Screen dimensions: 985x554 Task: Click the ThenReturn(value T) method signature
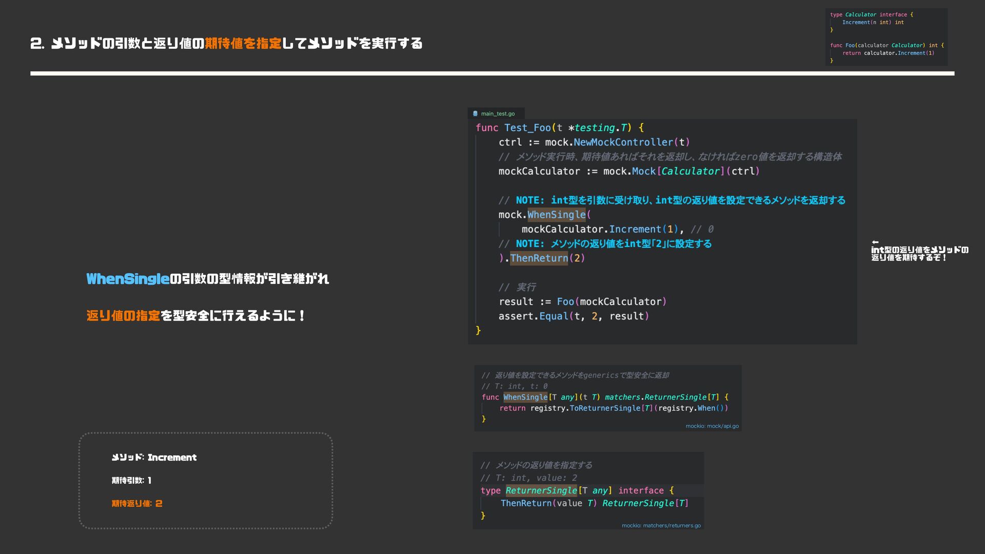pyautogui.click(x=595, y=503)
